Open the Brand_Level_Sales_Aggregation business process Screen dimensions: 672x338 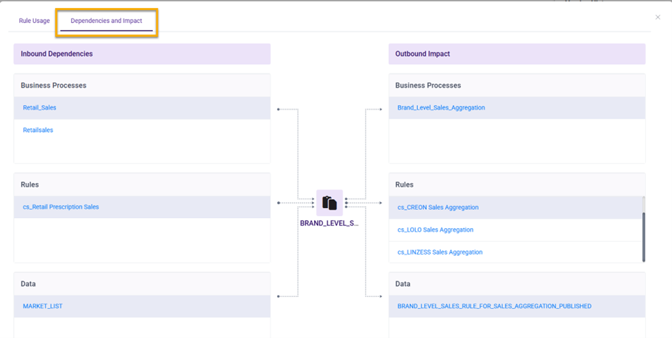click(x=441, y=108)
